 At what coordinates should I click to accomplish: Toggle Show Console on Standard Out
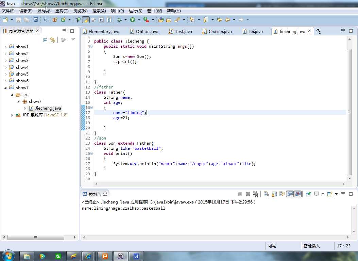pos(290,194)
